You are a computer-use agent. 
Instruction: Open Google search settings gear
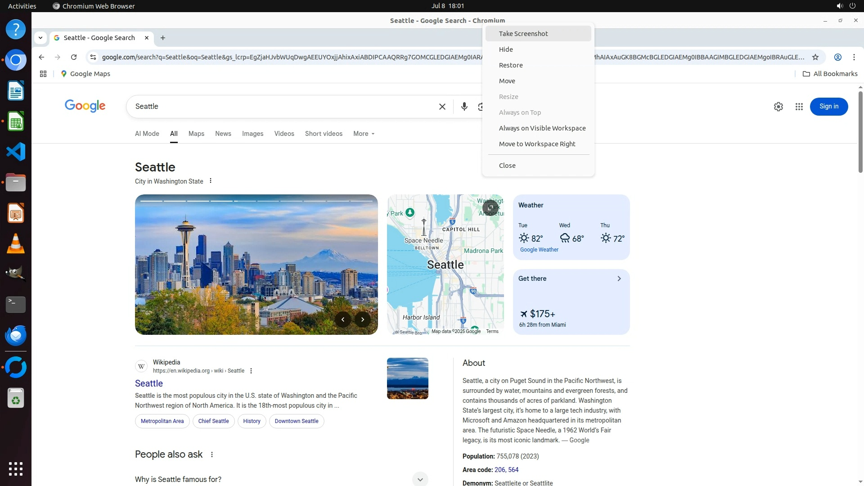(x=778, y=107)
